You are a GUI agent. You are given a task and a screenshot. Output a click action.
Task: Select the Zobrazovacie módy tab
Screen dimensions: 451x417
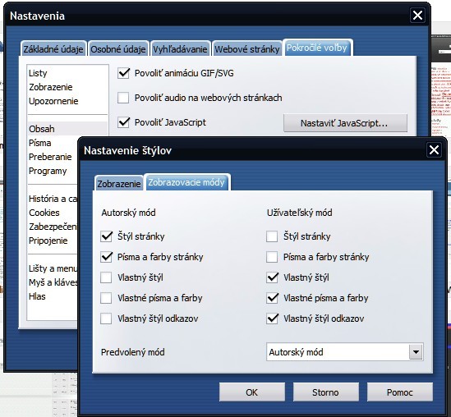(x=186, y=182)
